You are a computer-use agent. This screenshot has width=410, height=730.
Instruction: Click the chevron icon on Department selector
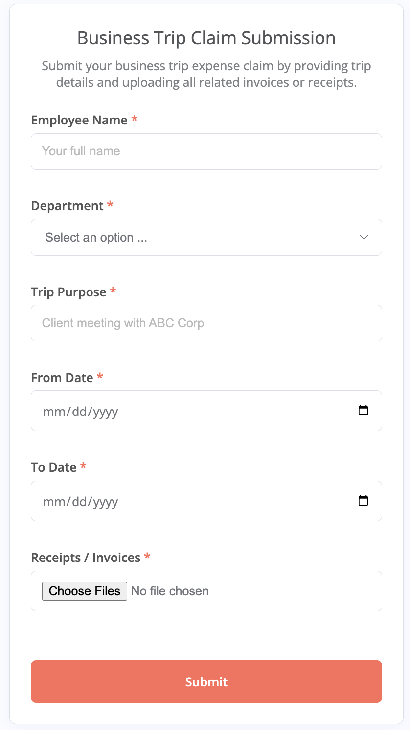pyautogui.click(x=364, y=237)
